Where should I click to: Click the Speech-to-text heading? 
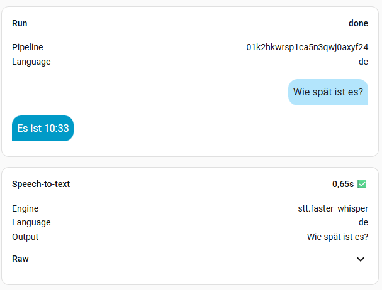point(41,184)
